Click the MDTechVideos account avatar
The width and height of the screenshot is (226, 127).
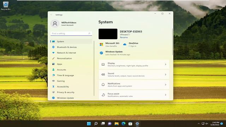tap(55, 24)
